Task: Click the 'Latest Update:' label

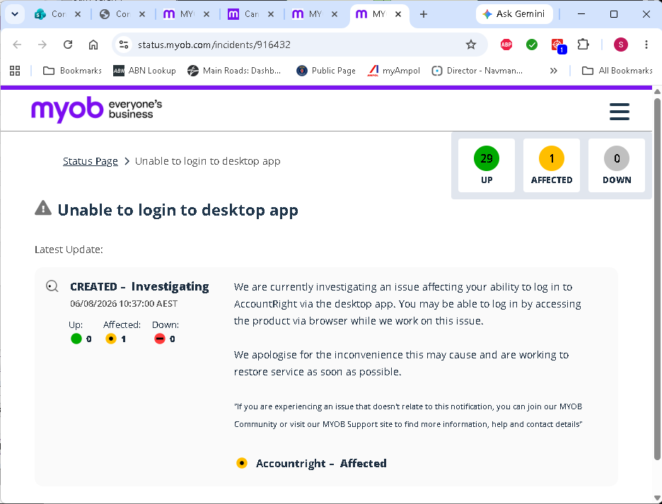Action: [69, 250]
